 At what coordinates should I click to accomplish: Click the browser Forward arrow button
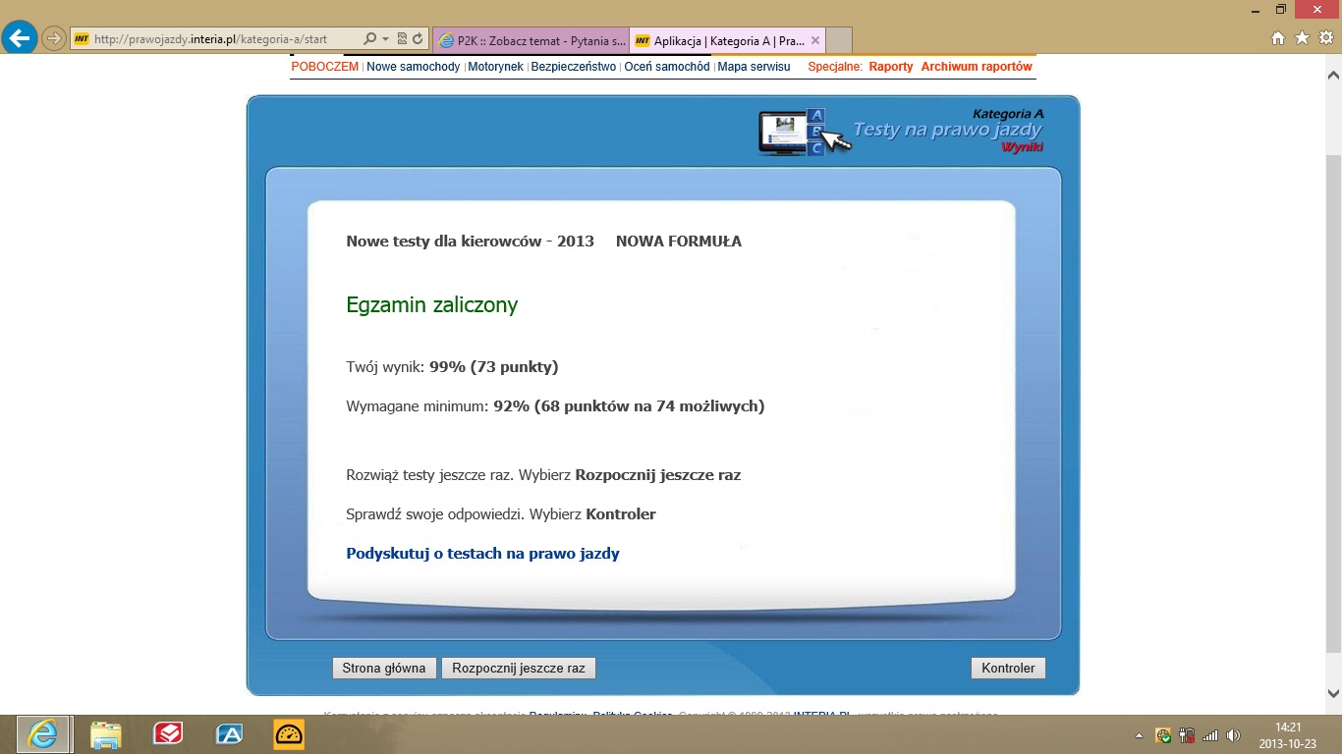coord(54,39)
